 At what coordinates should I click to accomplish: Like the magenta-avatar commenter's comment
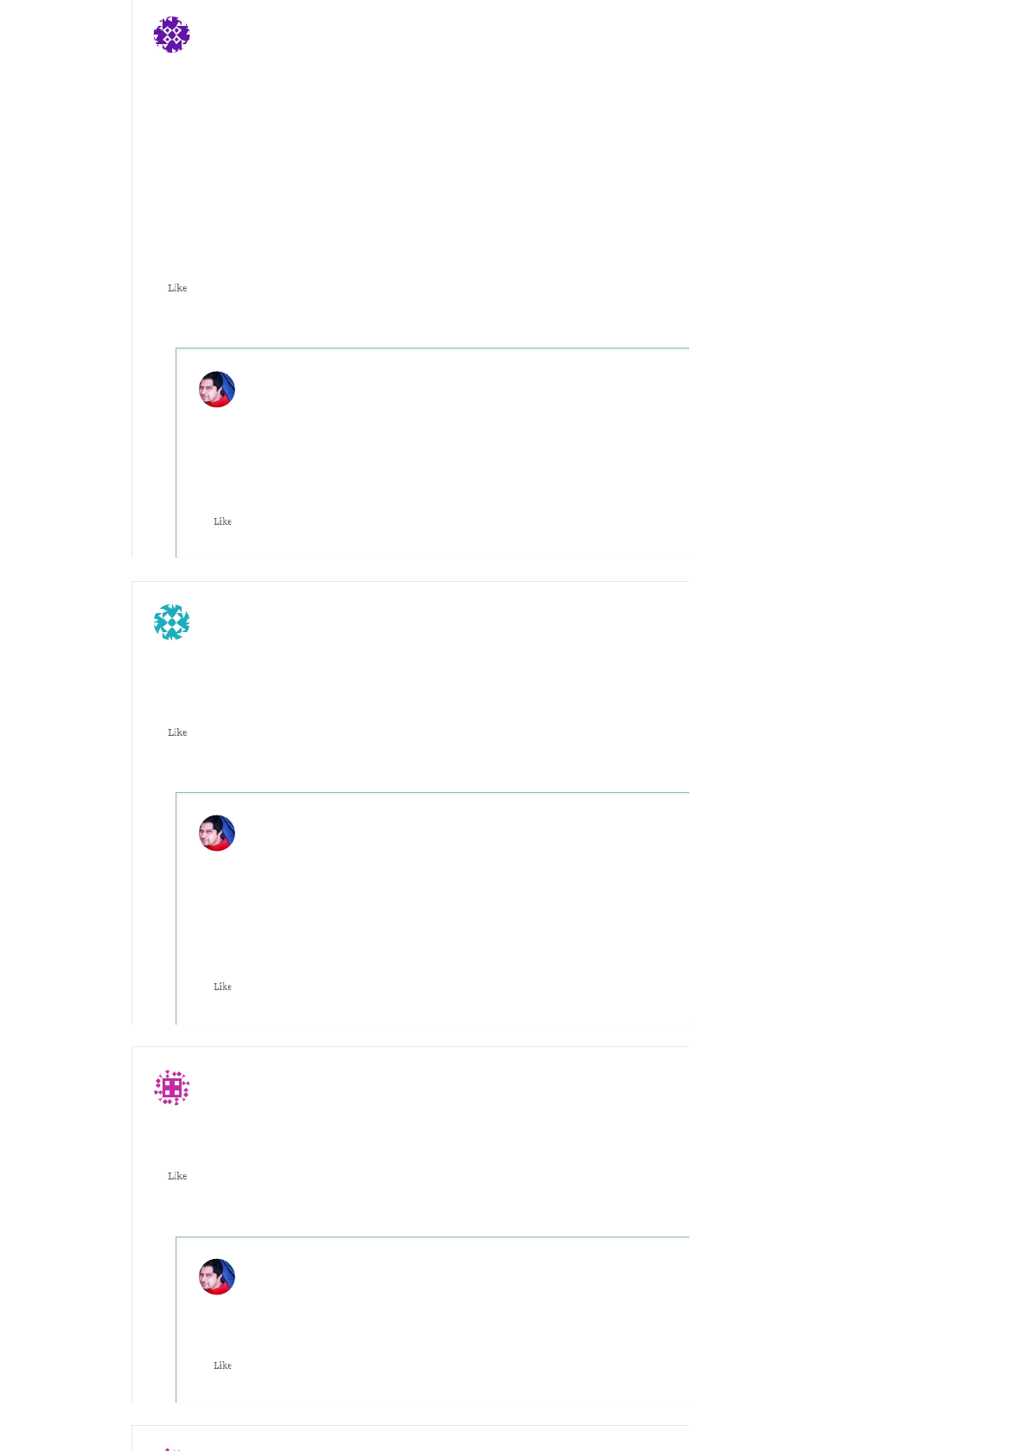[177, 1176]
